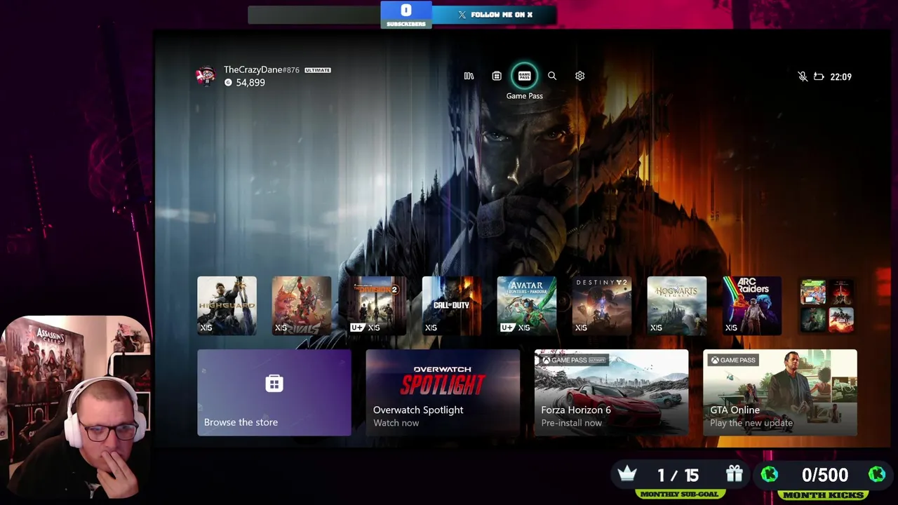
Task: Click the 0/500 month kicks counter
Action: (824, 476)
